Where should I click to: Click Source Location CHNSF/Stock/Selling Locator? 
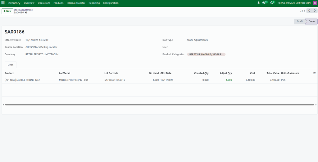pos(41,47)
